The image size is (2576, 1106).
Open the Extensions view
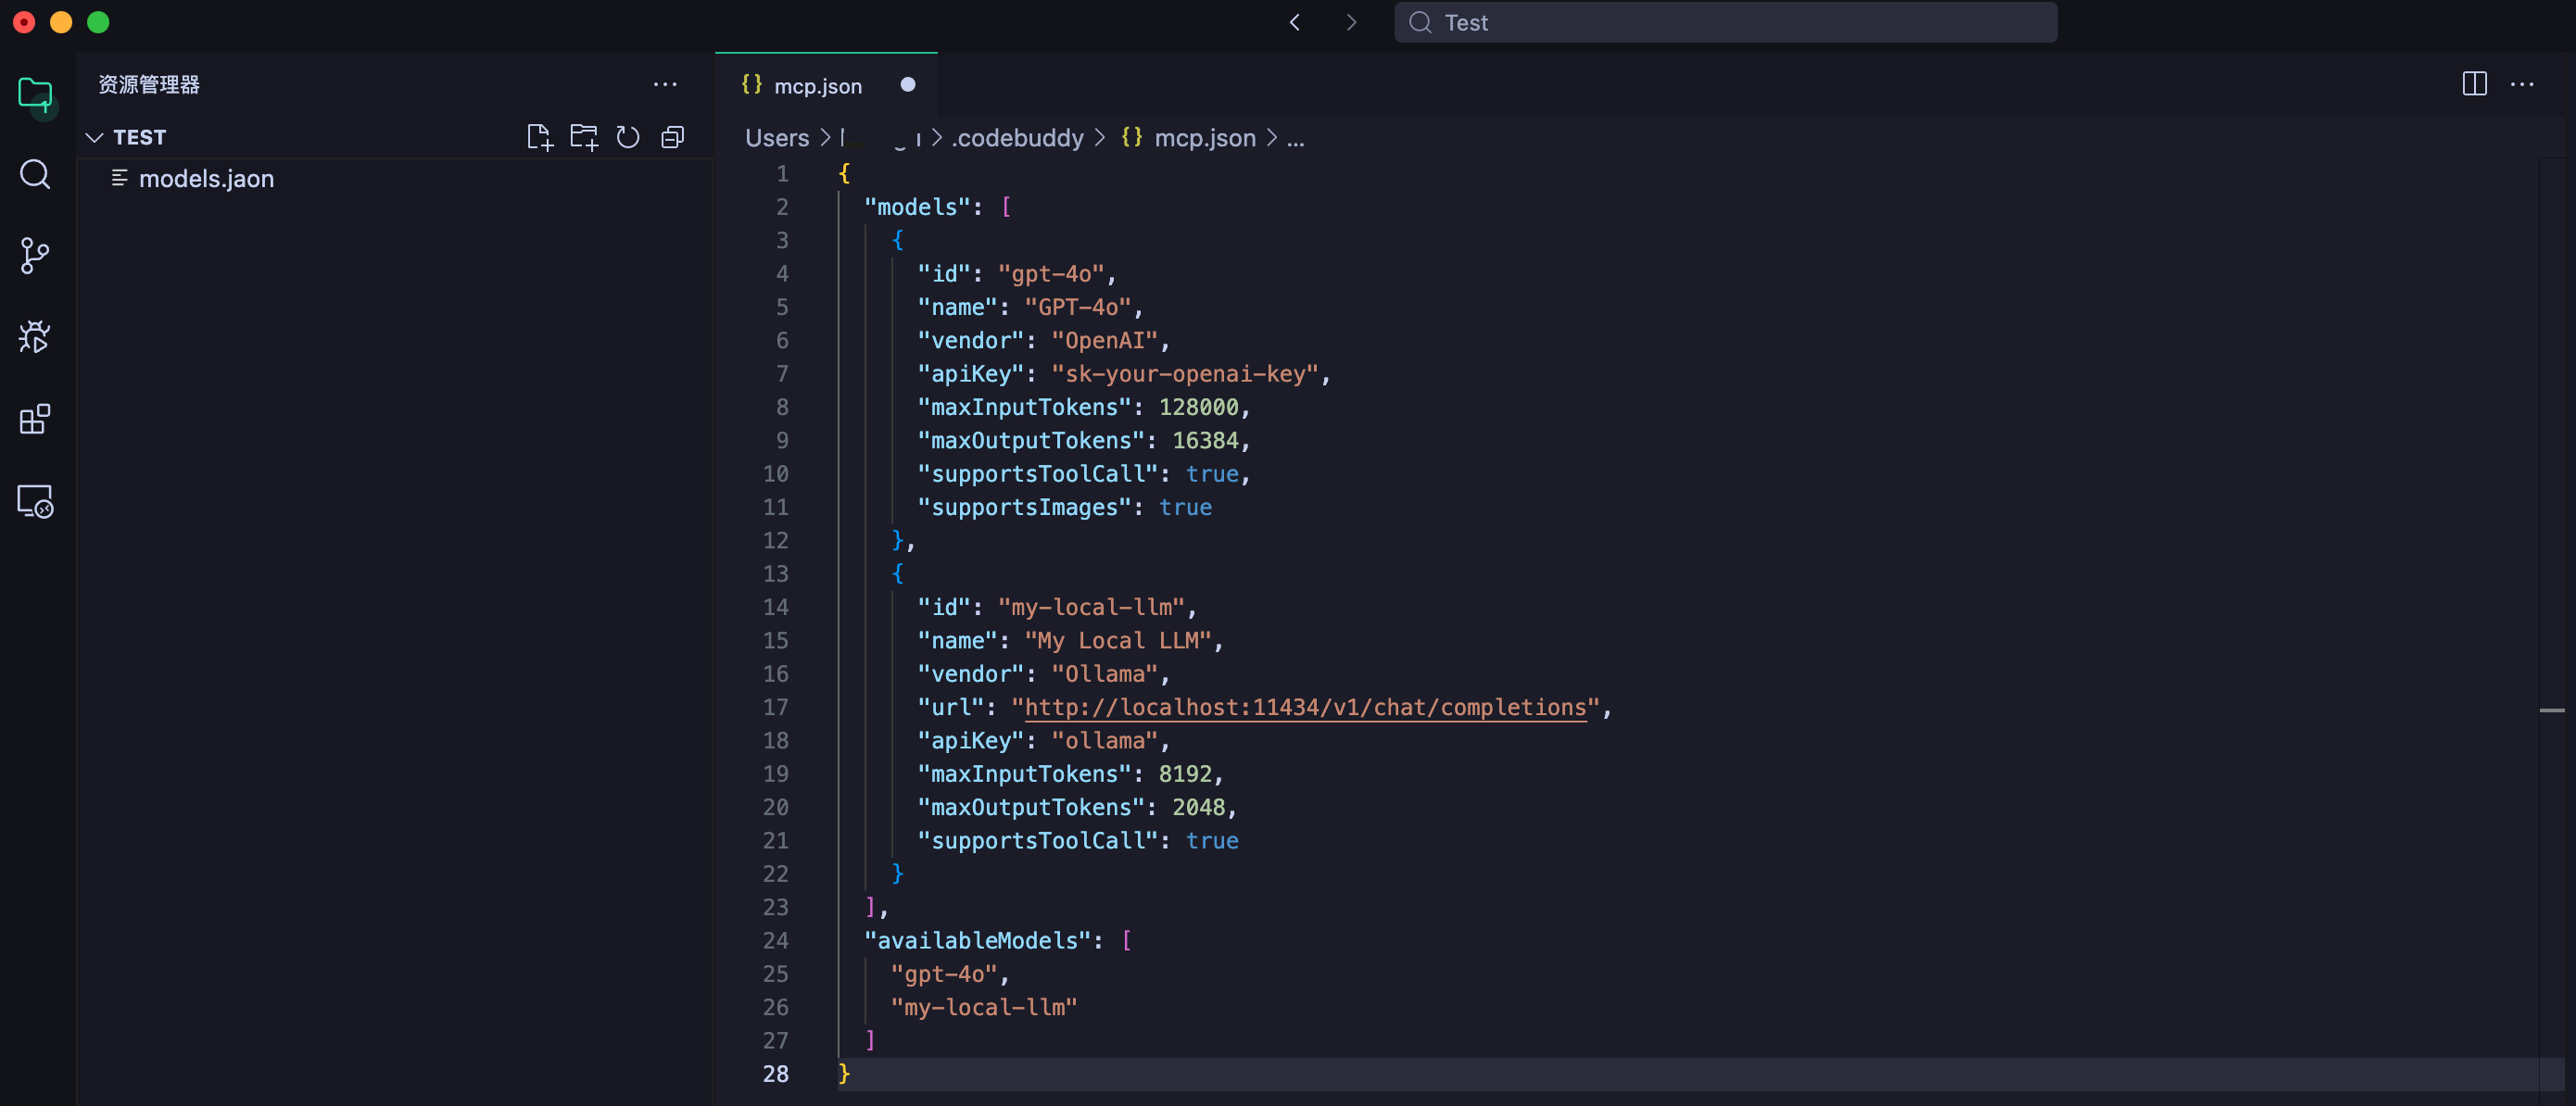click(x=35, y=419)
